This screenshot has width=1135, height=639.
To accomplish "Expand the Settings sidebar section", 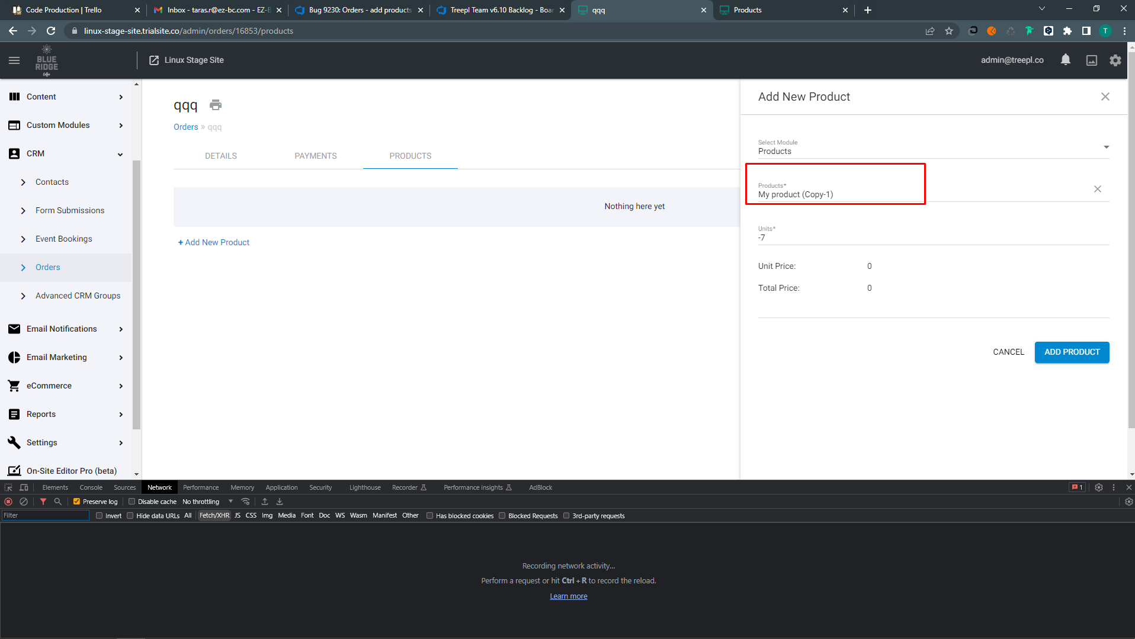I will point(66,442).
